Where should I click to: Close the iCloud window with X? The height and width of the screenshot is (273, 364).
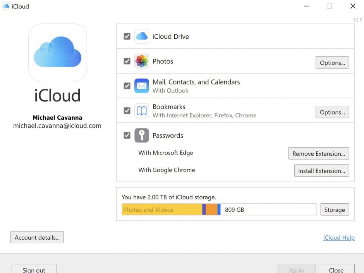(353, 6)
